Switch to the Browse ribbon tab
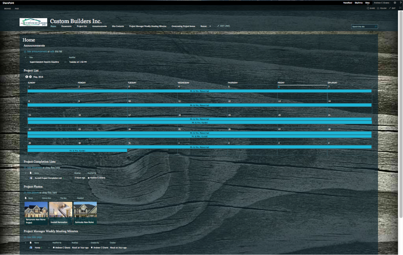The height and width of the screenshot is (255, 403). [x=7, y=8]
